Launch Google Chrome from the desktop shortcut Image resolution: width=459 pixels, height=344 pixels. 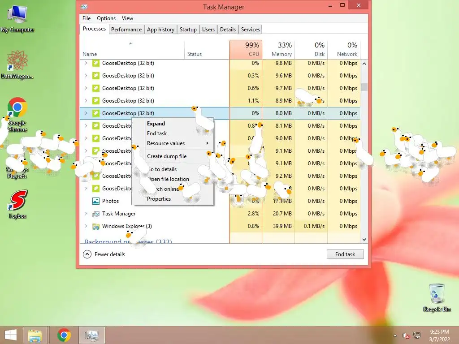click(x=17, y=114)
